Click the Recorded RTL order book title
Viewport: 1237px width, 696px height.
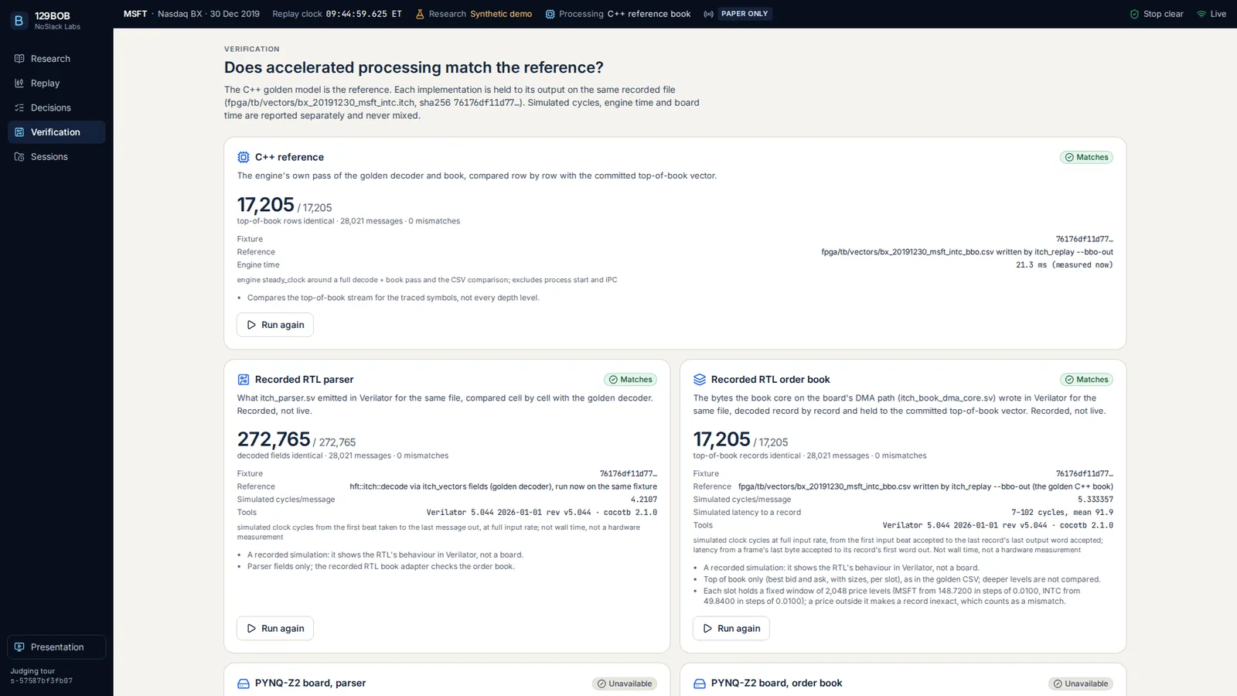point(770,380)
